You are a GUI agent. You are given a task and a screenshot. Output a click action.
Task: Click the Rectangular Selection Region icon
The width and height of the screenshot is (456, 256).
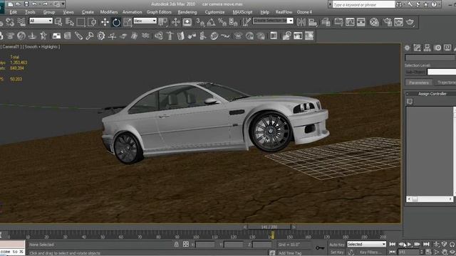point(81,22)
